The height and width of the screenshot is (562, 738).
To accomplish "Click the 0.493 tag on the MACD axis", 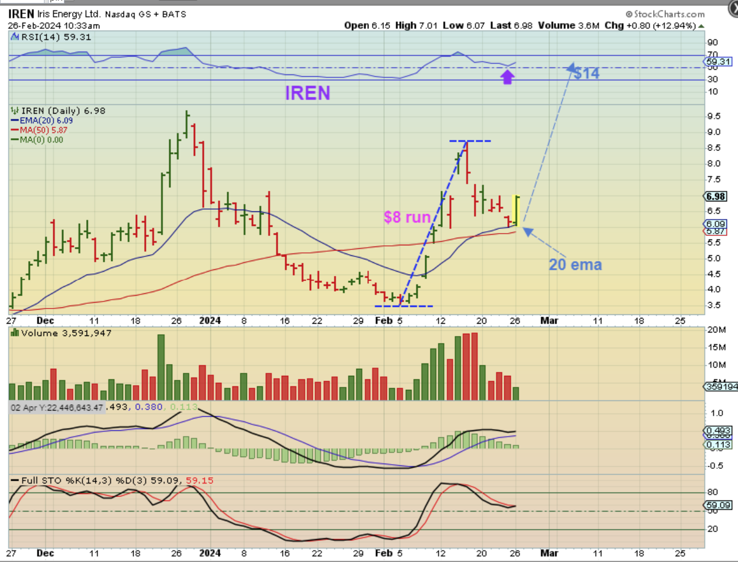I will click(x=719, y=431).
